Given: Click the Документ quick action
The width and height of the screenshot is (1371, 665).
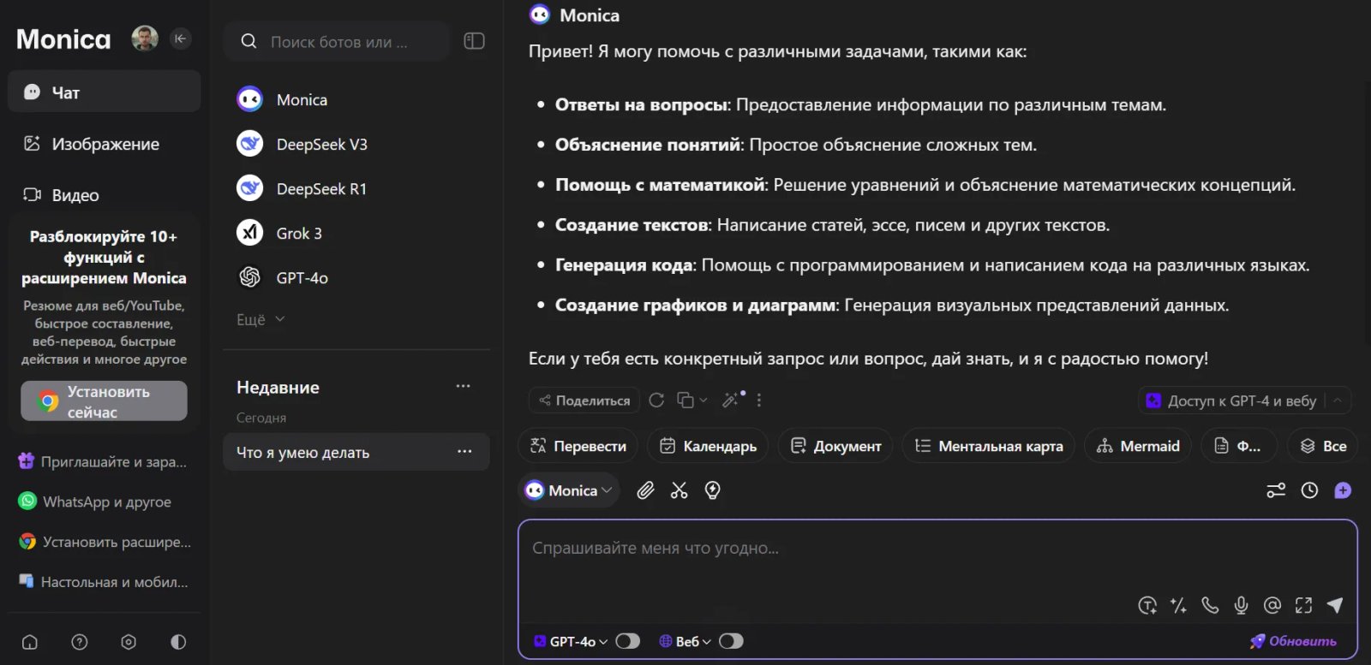Looking at the screenshot, I should click(x=835, y=446).
